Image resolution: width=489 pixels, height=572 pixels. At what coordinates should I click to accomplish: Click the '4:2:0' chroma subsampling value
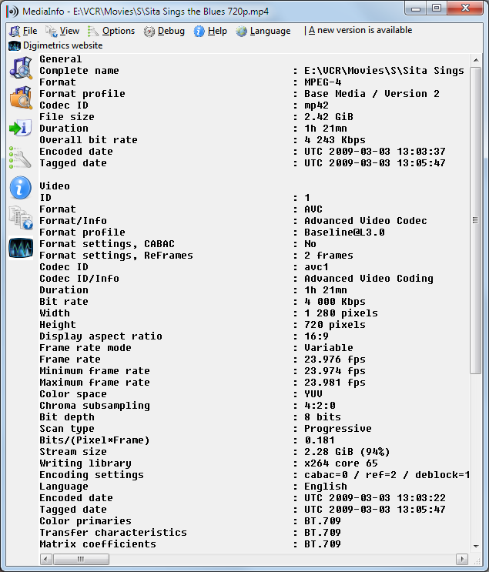(320, 406)
